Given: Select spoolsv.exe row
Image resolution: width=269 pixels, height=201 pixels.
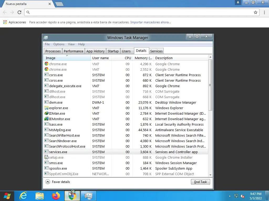Looking at the screenshot, I should coord(126,168).
